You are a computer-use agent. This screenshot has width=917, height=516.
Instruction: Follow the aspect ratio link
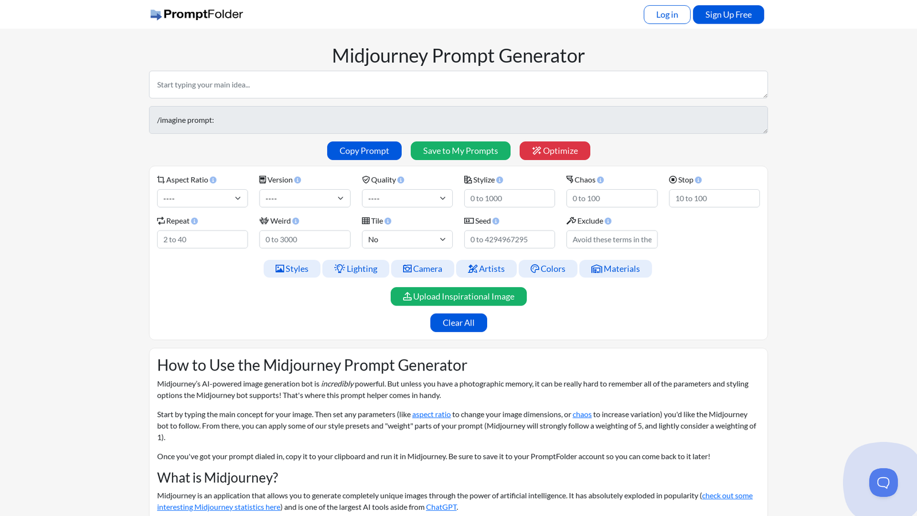pos(432,415)
